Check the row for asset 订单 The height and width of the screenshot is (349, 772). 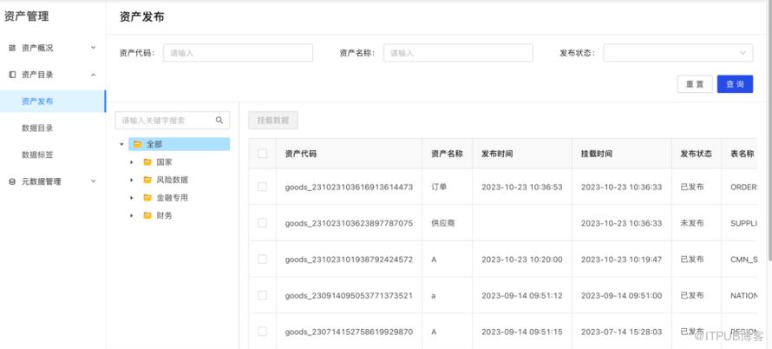[262, 187]
